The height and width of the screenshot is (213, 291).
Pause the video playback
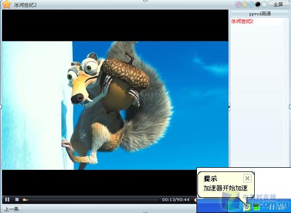(7, 199)
